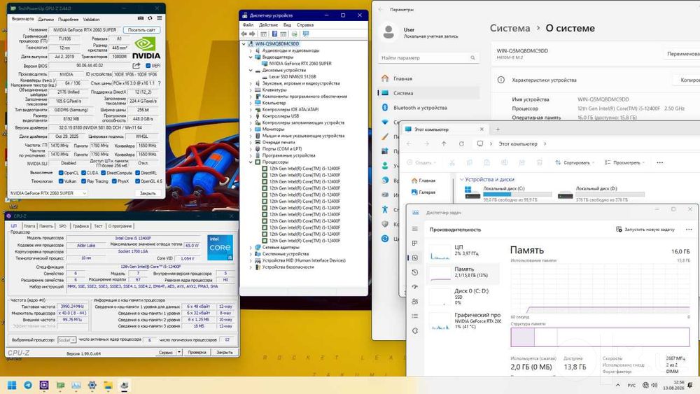The width and height of the screenshot is (700, 394).
Task: Open the Действие menu in Device Manager
Action: pyautogui.click(x=268, y=25)
